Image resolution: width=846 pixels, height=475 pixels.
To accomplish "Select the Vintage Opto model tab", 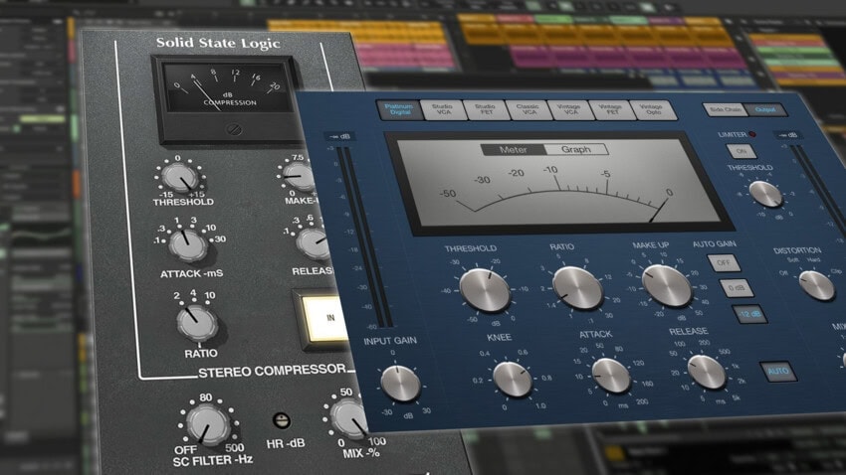I will pyautogui.click(x=652, y=110).
